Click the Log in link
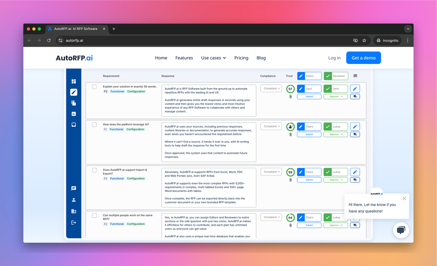Viewport: 437px width, 266px height. click(x=334, y=58)
